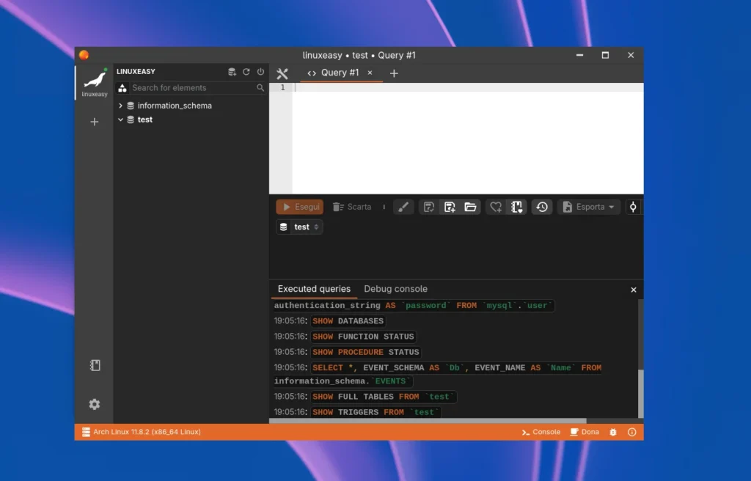The width and height of the screenshot is (751, 481).
Task: Open the tools wrench icon
Action: [x=282, y=73]
